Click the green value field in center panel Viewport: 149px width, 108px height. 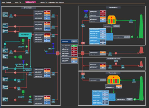pos(74,46)
